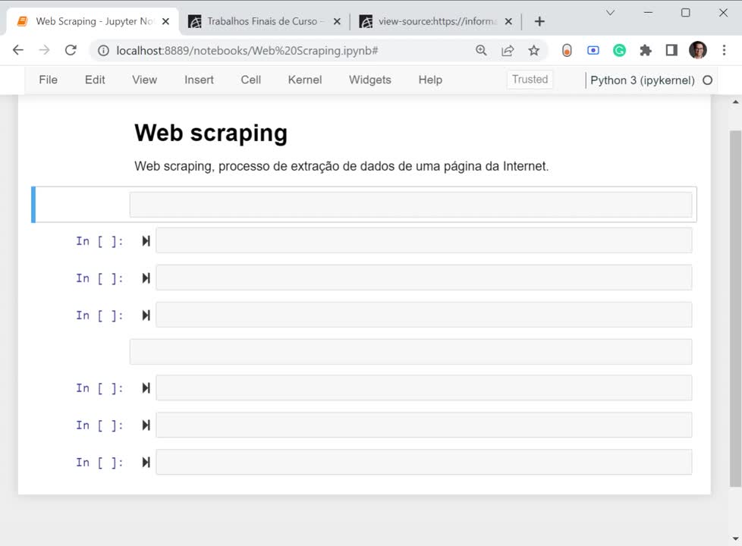Expand the Cell menu dropdown

tap(250, 80)
